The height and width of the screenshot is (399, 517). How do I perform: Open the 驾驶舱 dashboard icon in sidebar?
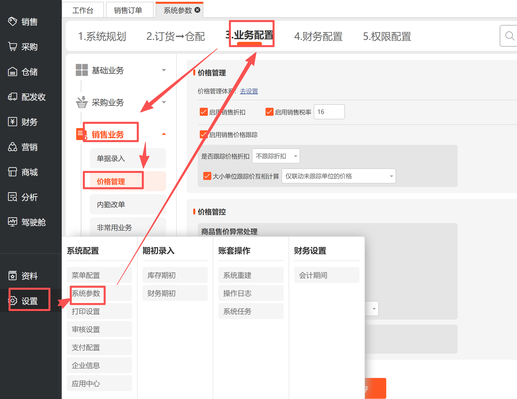[13, 222]
